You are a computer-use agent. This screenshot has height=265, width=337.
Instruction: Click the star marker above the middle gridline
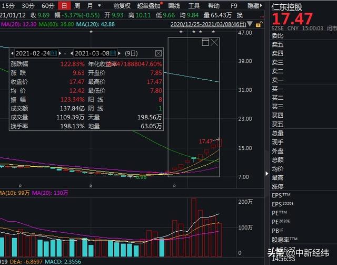91,32
